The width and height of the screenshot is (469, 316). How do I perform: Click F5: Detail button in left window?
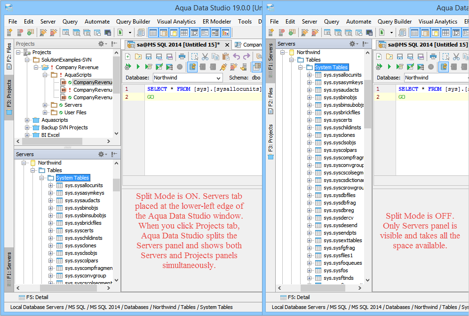pos(33,297)
